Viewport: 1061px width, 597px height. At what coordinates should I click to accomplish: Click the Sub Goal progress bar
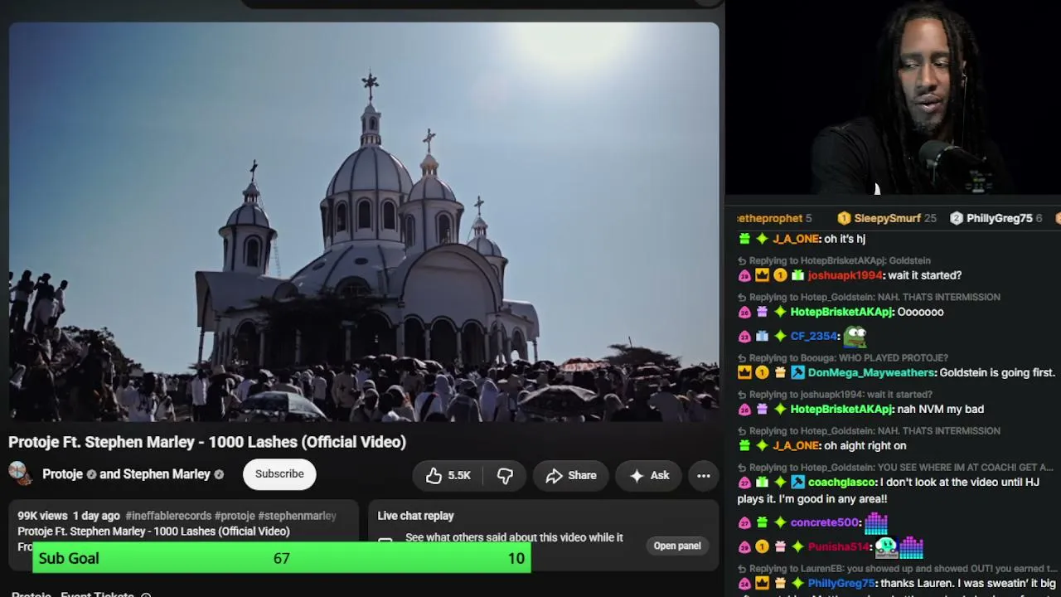(x=281, y=558)
